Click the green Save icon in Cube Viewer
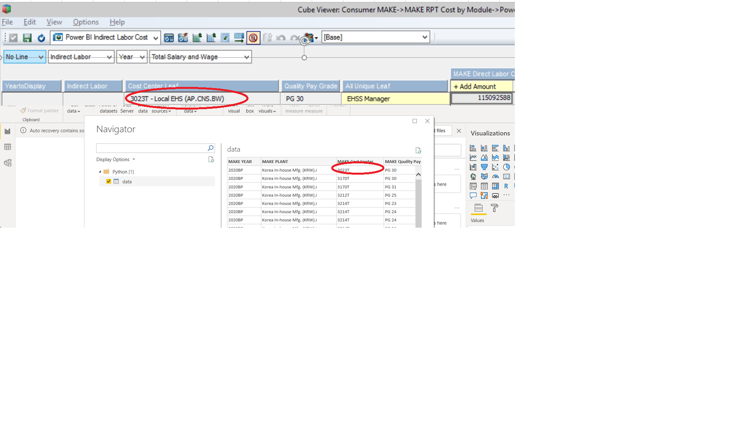 [27, 38]
